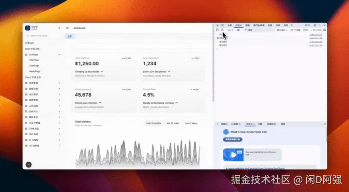Switch to the Network tab in DevTools

247,25
